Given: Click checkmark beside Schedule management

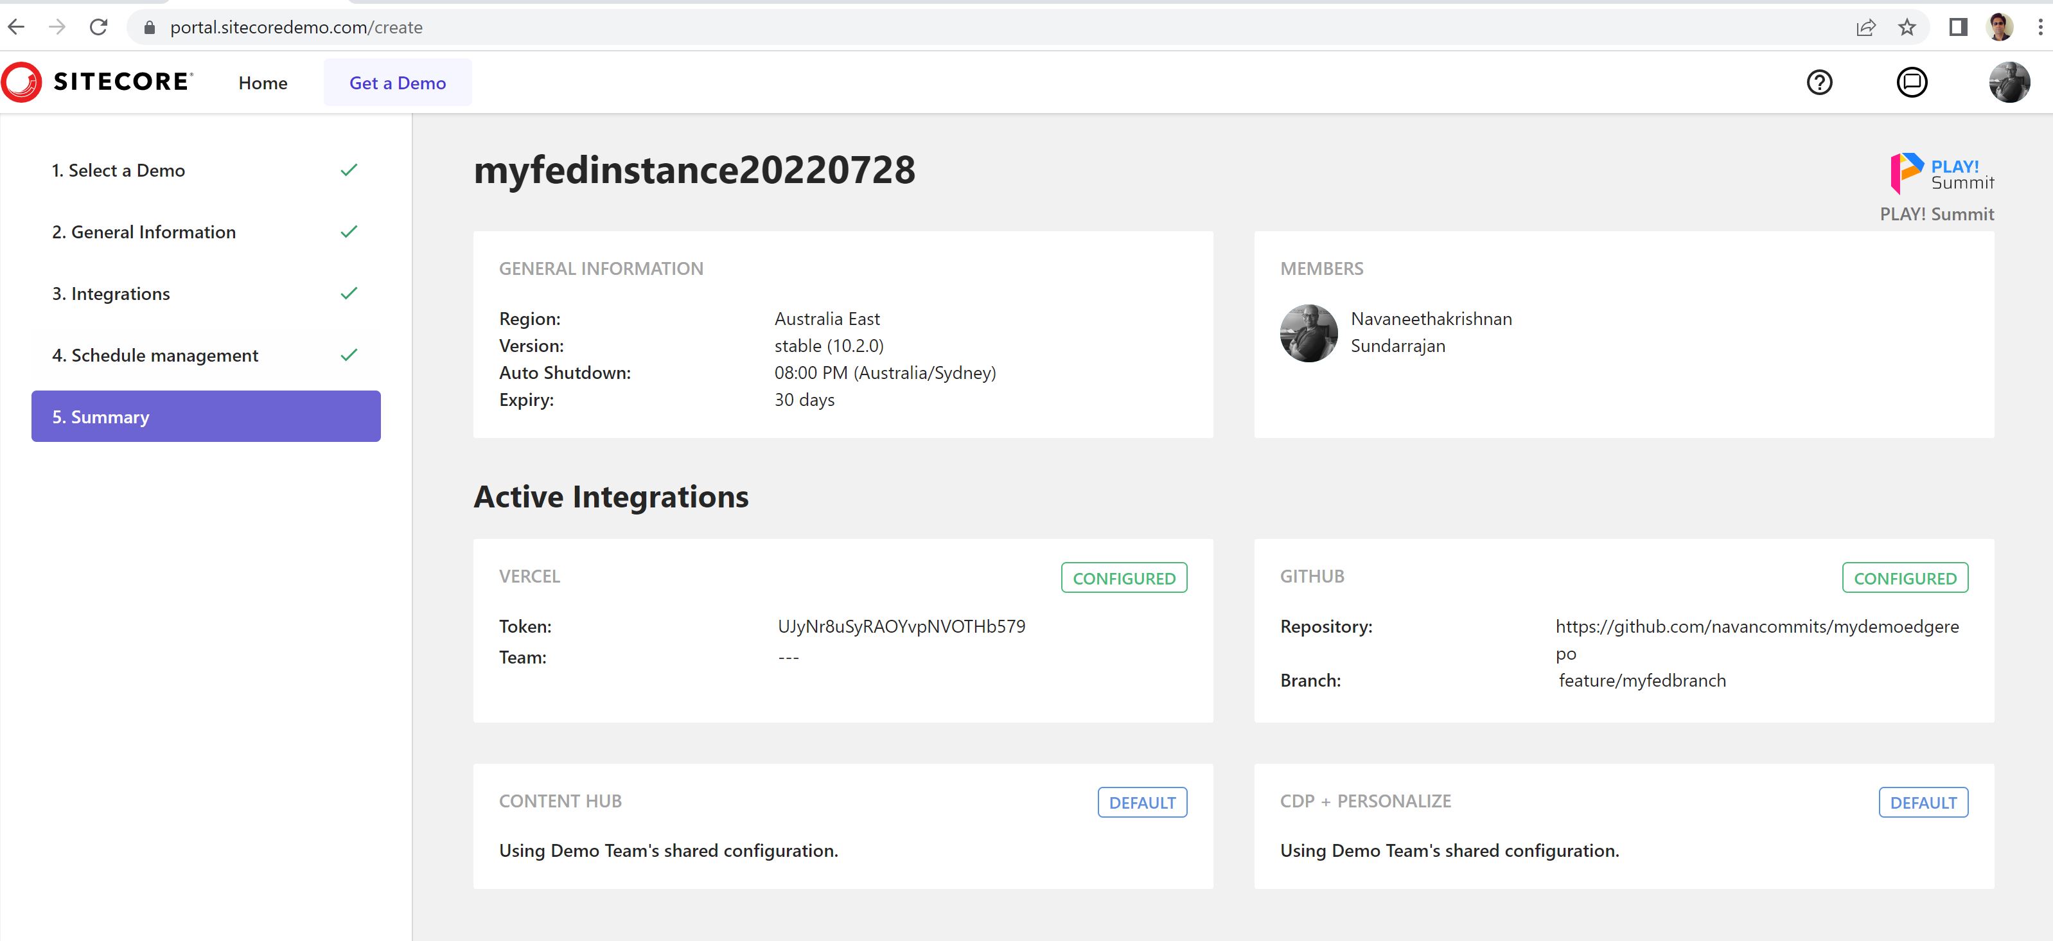Looking at the screenshot, I should pyautogui.click(x=349, y=355).
